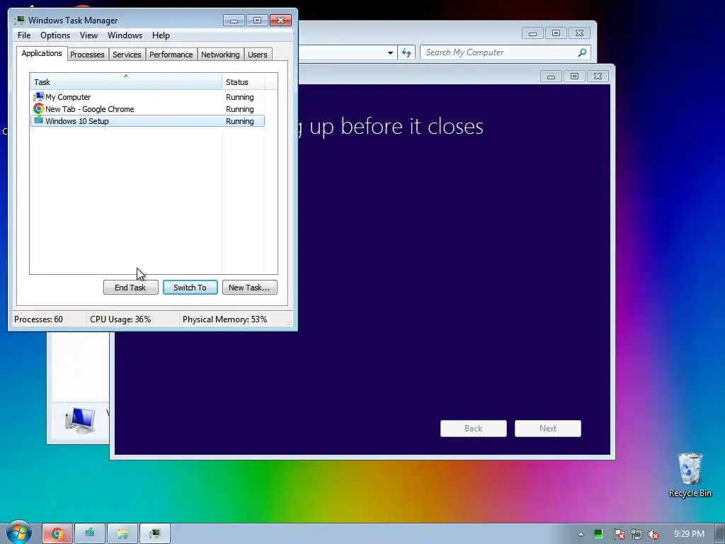Switch to the Networking tab
Viewport: 725px width, 544px height.
pos(220,55)
